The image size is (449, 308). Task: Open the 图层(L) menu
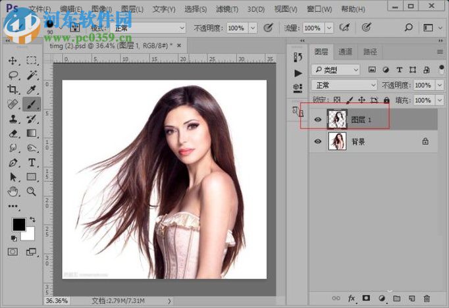click(x=132, y=9)
